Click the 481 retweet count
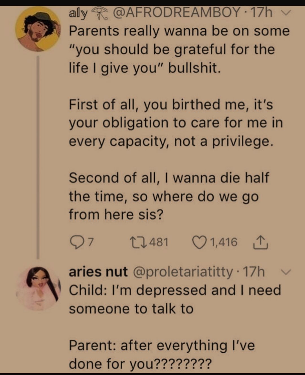The image size is (305, 375). tap(159, 243)
